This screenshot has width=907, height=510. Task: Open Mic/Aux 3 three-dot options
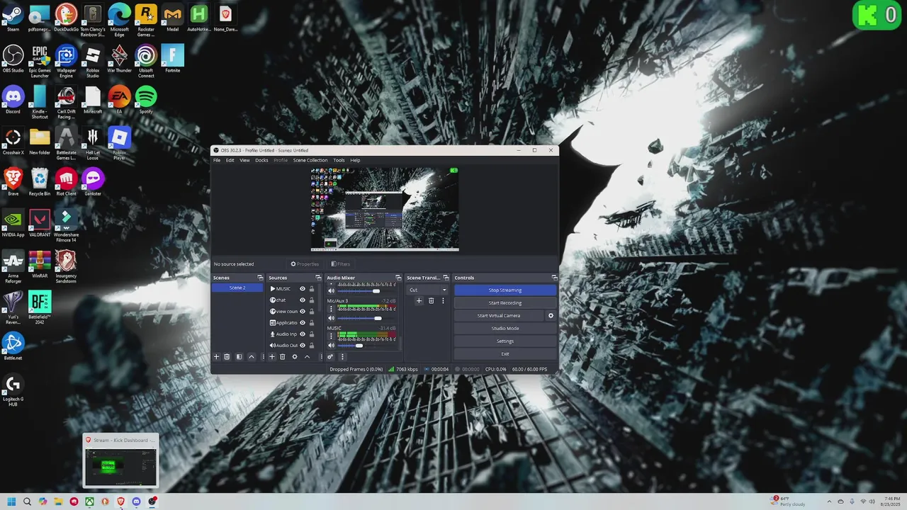tap(331, 309)
